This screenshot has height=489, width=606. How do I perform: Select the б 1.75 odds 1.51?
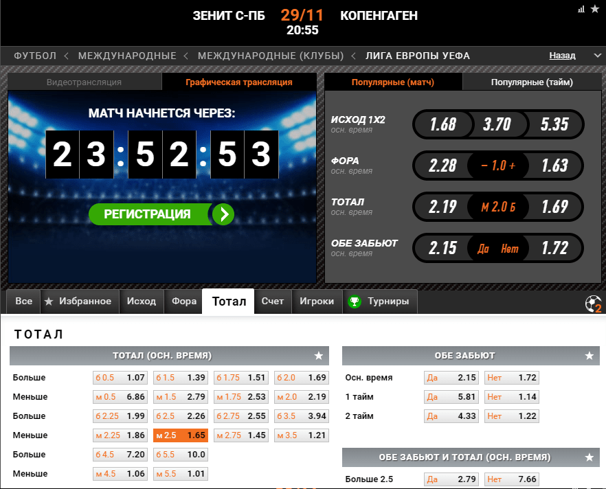pyautogui.click(x=241, y=378)
